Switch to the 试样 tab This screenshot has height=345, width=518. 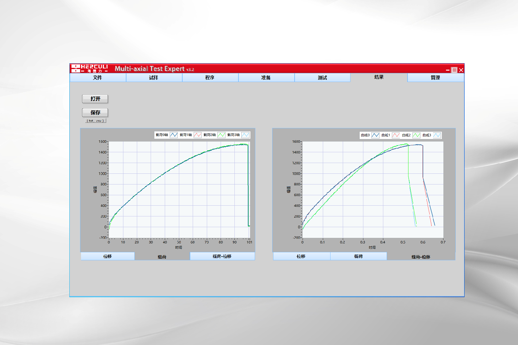coord(154,78)
